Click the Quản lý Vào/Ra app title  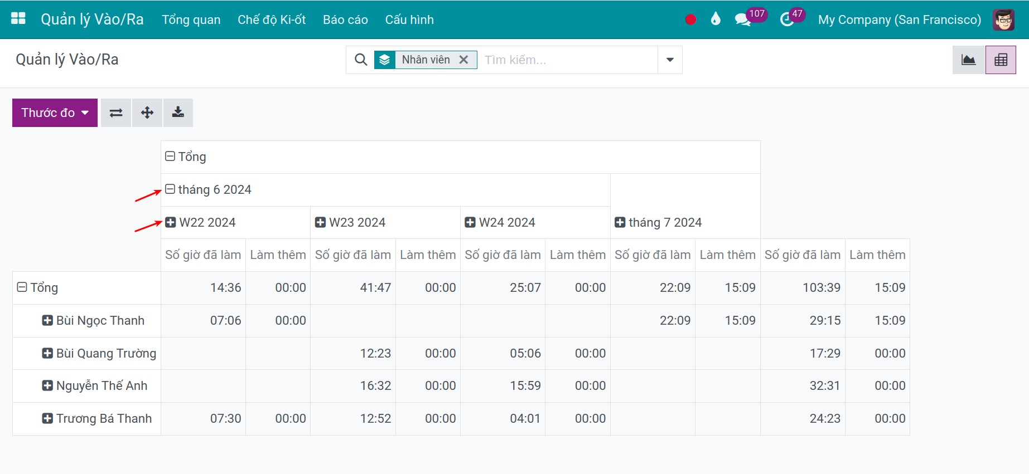pos(92,19)
